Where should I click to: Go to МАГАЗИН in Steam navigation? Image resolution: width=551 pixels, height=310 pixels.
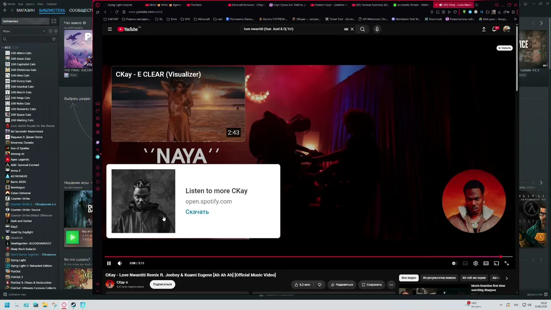click(25, 10)
